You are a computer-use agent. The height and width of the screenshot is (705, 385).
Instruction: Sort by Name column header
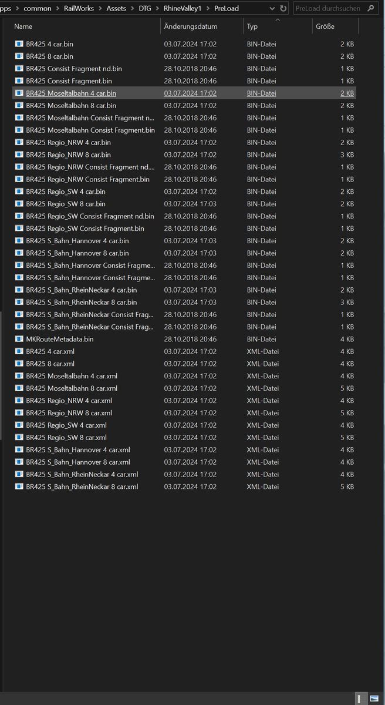[x=86, y=26]
